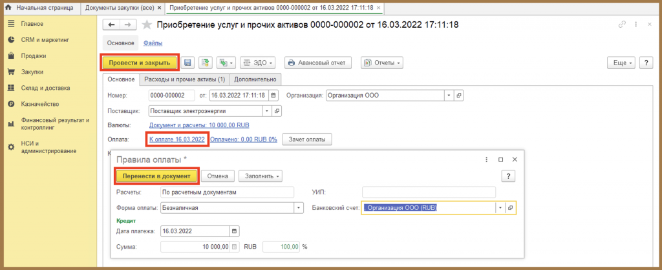Switch to Расходы и прочие активы tab
This screenshot has width=662, height=270.
click(184, 79)
